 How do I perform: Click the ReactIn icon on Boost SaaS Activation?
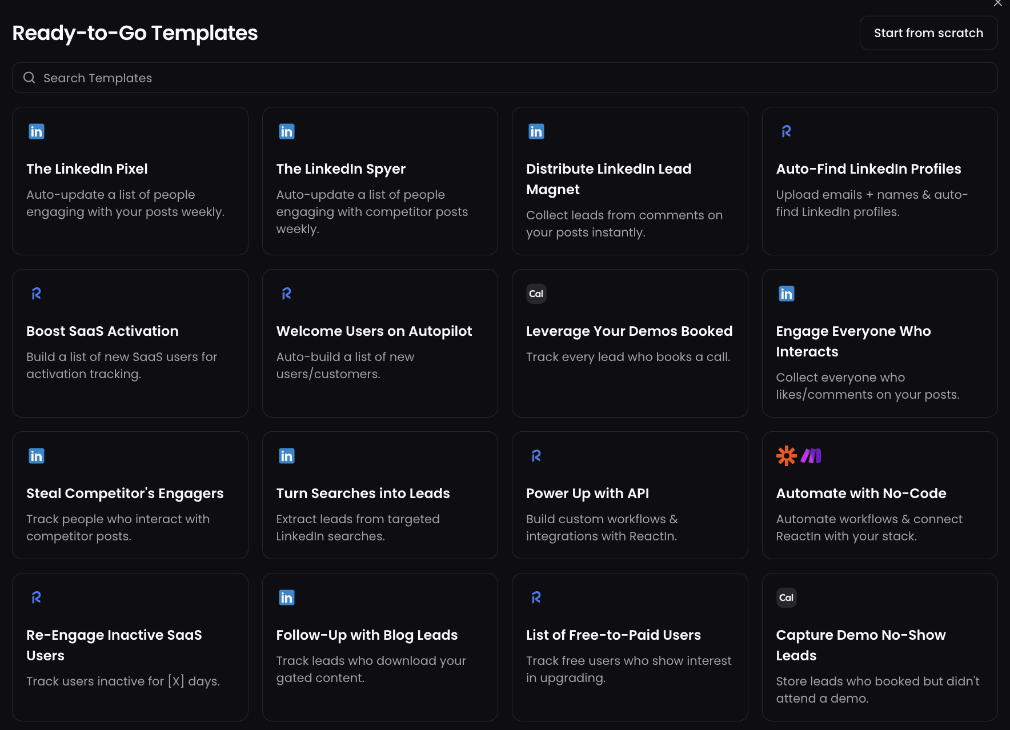click(x=36, y=293)
